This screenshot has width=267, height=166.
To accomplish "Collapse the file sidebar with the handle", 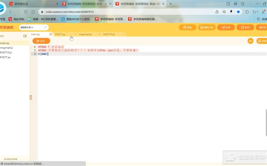I will [x=31, y=97].
